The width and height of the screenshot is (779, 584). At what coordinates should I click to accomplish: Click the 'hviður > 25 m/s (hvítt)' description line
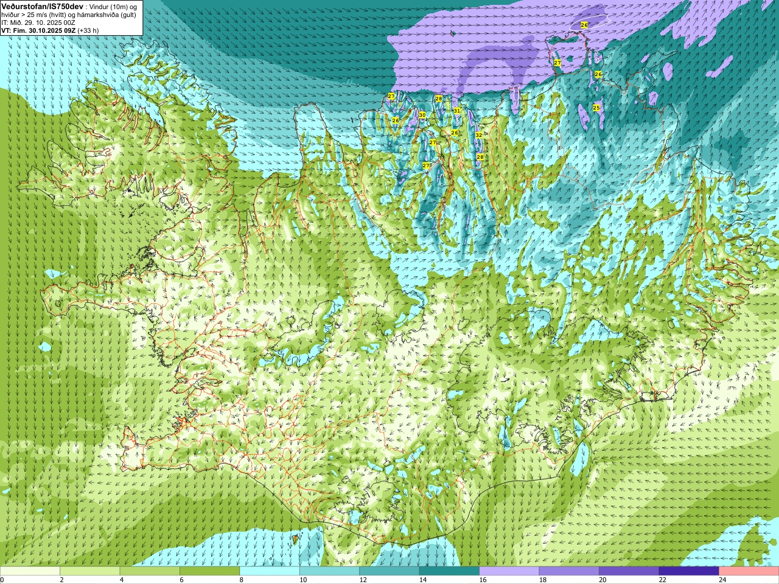pyautogui.click(x=69, y=14)
